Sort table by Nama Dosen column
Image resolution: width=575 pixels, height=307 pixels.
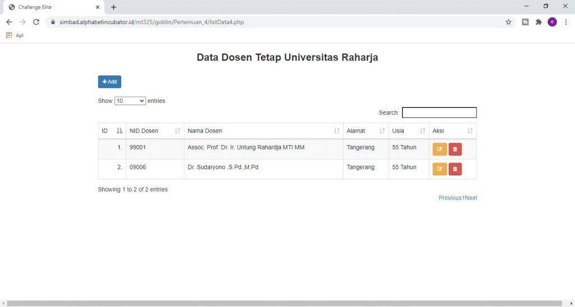pos(263,131)
